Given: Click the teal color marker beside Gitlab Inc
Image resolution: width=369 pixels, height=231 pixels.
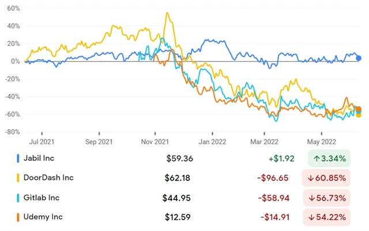Looking at the screenshot, I should click(18, 198).
